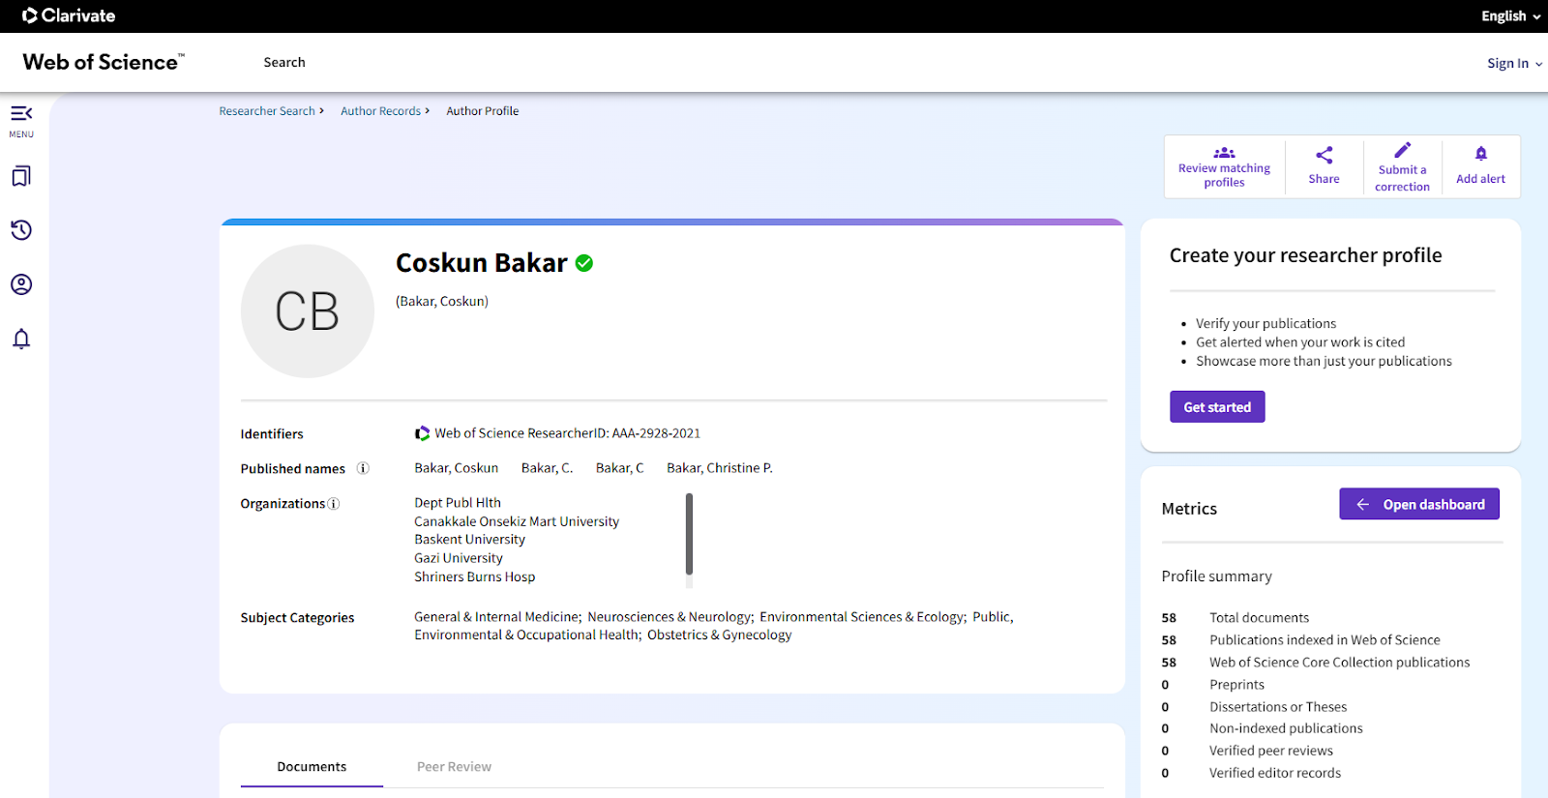Click the Review matching profiles icon
Viewport: 1548px width, 798px height.
tap(1224, 153)
